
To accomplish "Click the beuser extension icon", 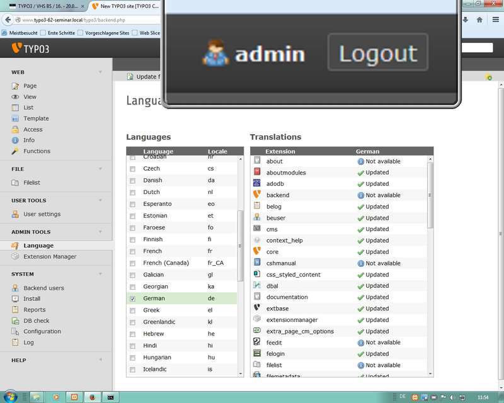I will click(x=257, y=217).
